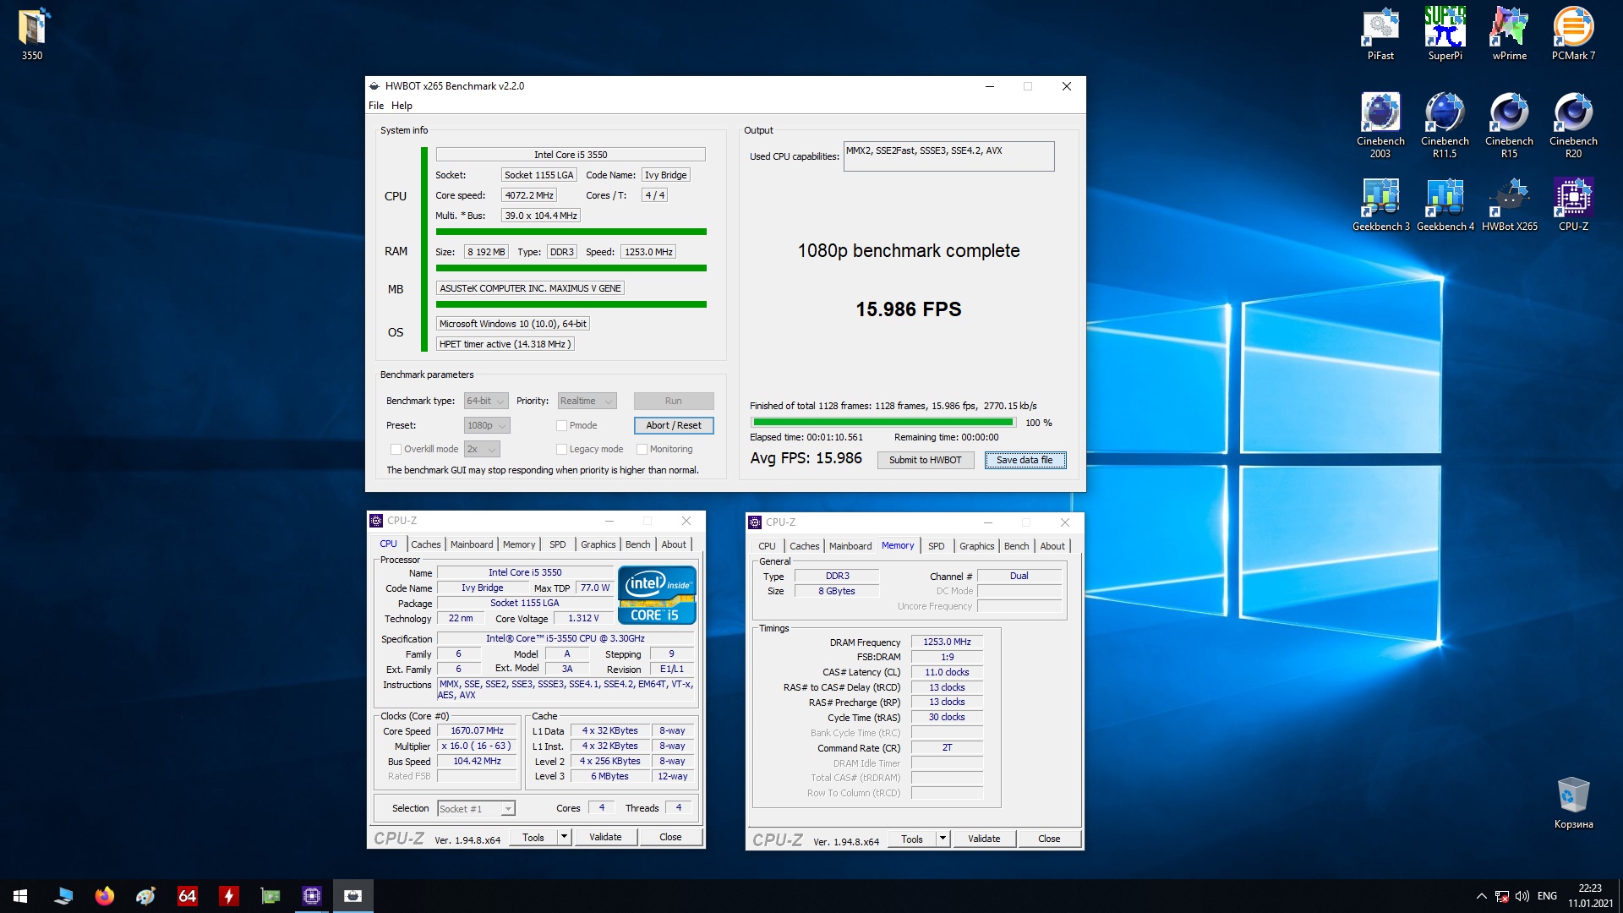
Task: Click the Run button in HWBOT
Action: pos(674,401)
